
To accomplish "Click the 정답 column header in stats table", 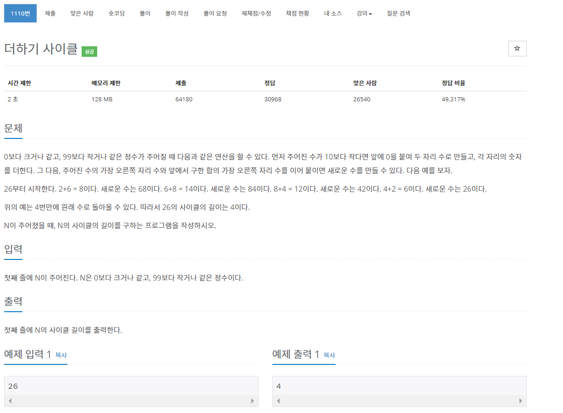I will pos(270,83).
